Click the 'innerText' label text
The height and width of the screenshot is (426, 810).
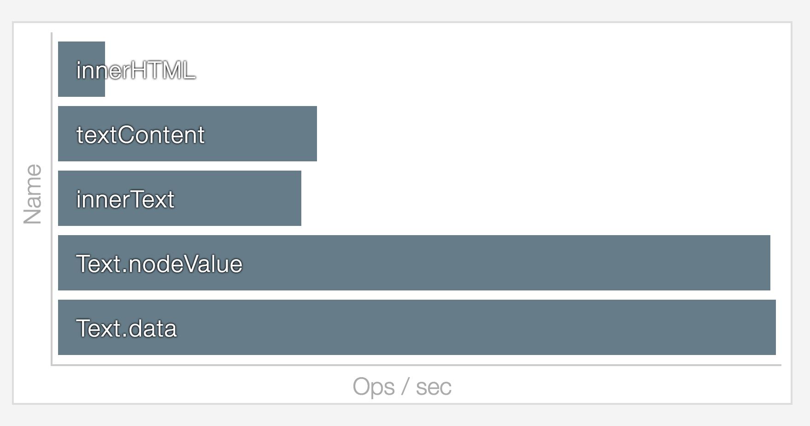coord(125,200)
